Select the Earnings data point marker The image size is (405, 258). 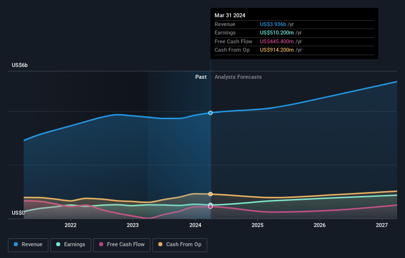click(211, 205)
